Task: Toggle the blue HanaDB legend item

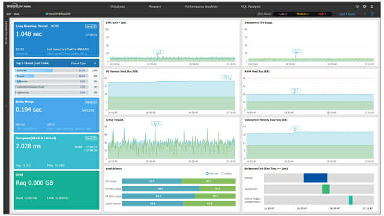Action: 52,14
